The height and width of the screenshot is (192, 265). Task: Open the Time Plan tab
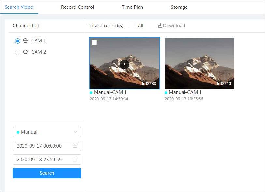[x=132, y=7]
